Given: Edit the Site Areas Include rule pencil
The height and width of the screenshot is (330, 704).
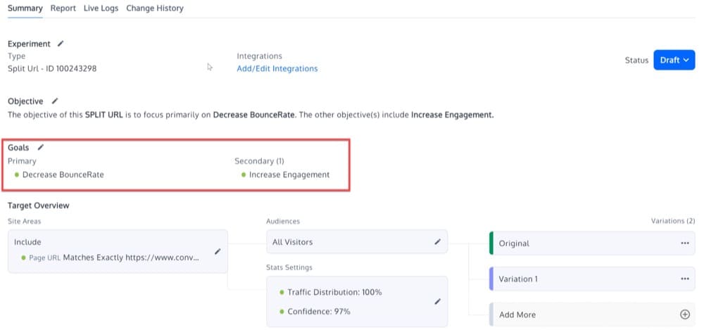Looking at the screenshot, I should point(218,251).
